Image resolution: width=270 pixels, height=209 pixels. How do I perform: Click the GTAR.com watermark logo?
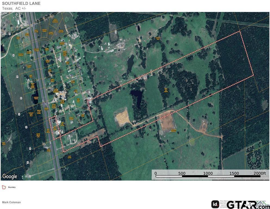[248, 205]
